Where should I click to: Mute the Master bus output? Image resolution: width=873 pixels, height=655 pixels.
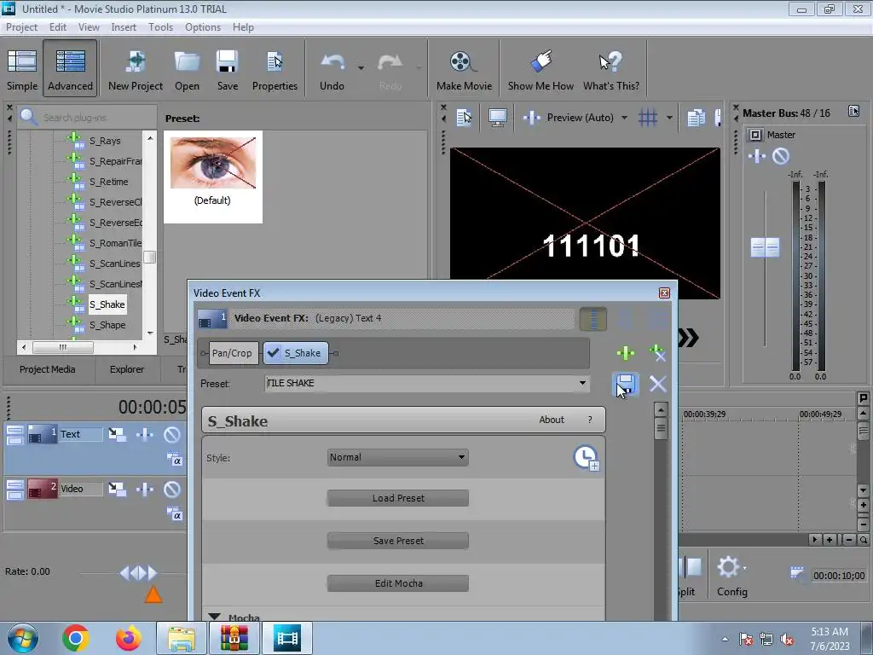click(781, 157)
